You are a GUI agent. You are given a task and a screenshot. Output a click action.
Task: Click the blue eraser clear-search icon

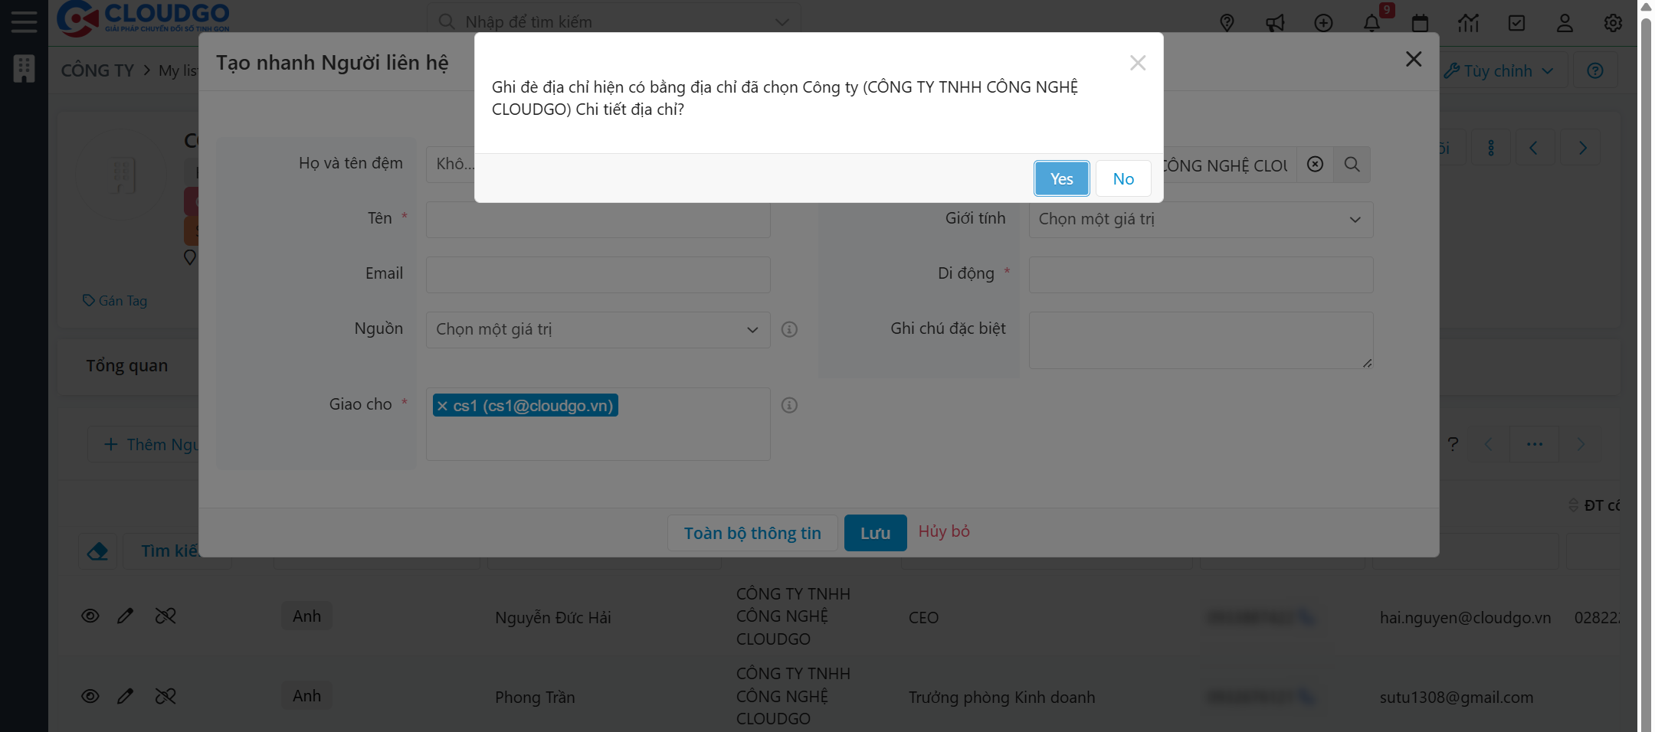pyautogui.click(x=97, y=551)
